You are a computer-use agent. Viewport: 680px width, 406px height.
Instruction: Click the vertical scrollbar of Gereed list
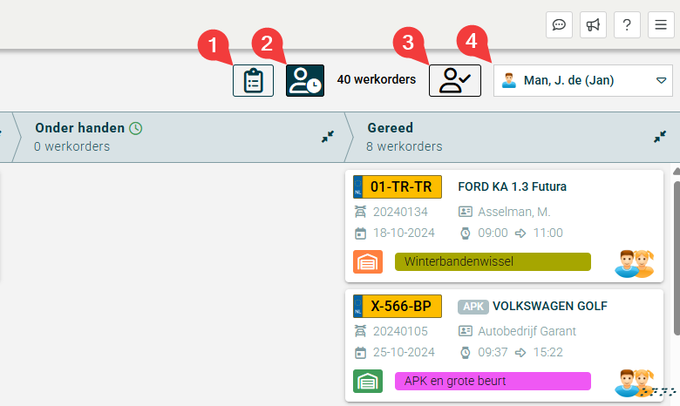pos(676,253)
